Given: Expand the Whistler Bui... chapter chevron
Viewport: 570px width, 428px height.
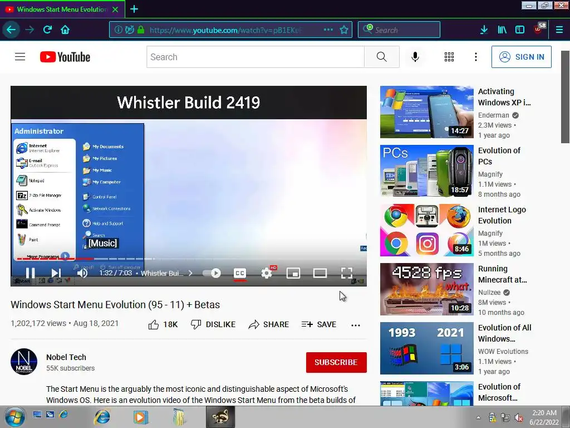Looking at the screenshot, I should pyautogui.click(x=190, y=273).
